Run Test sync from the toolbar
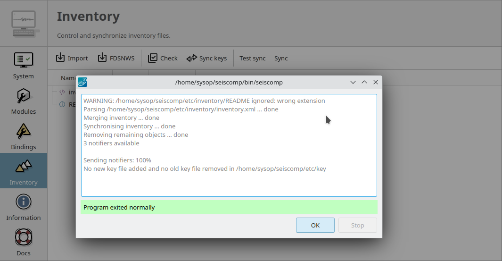 point(252,58)
